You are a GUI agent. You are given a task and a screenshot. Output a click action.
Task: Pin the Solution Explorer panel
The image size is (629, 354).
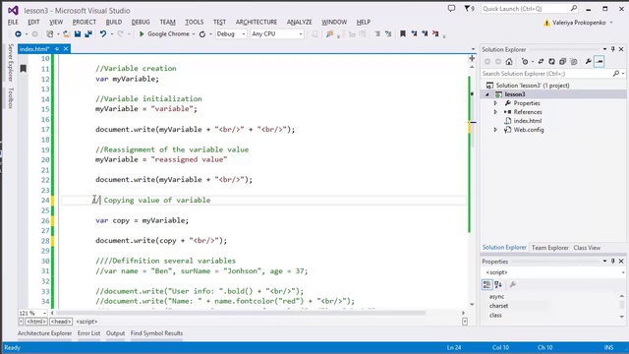click(613, 49)
